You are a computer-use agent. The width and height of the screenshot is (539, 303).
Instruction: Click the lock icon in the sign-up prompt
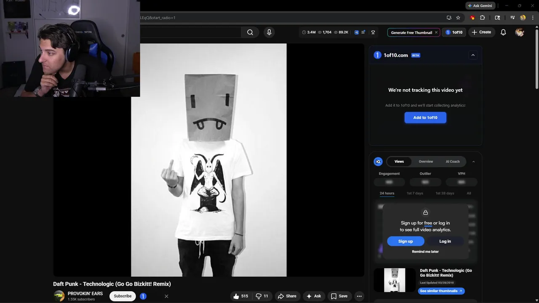(425, 213)
